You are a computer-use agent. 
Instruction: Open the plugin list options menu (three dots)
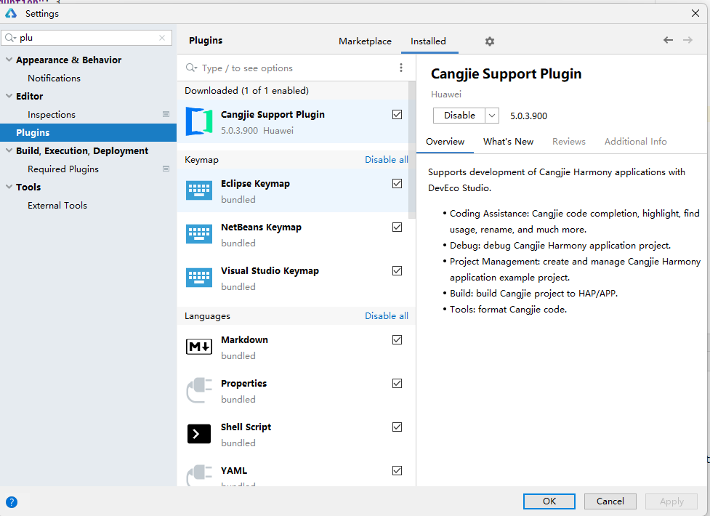tap(400, 68)
